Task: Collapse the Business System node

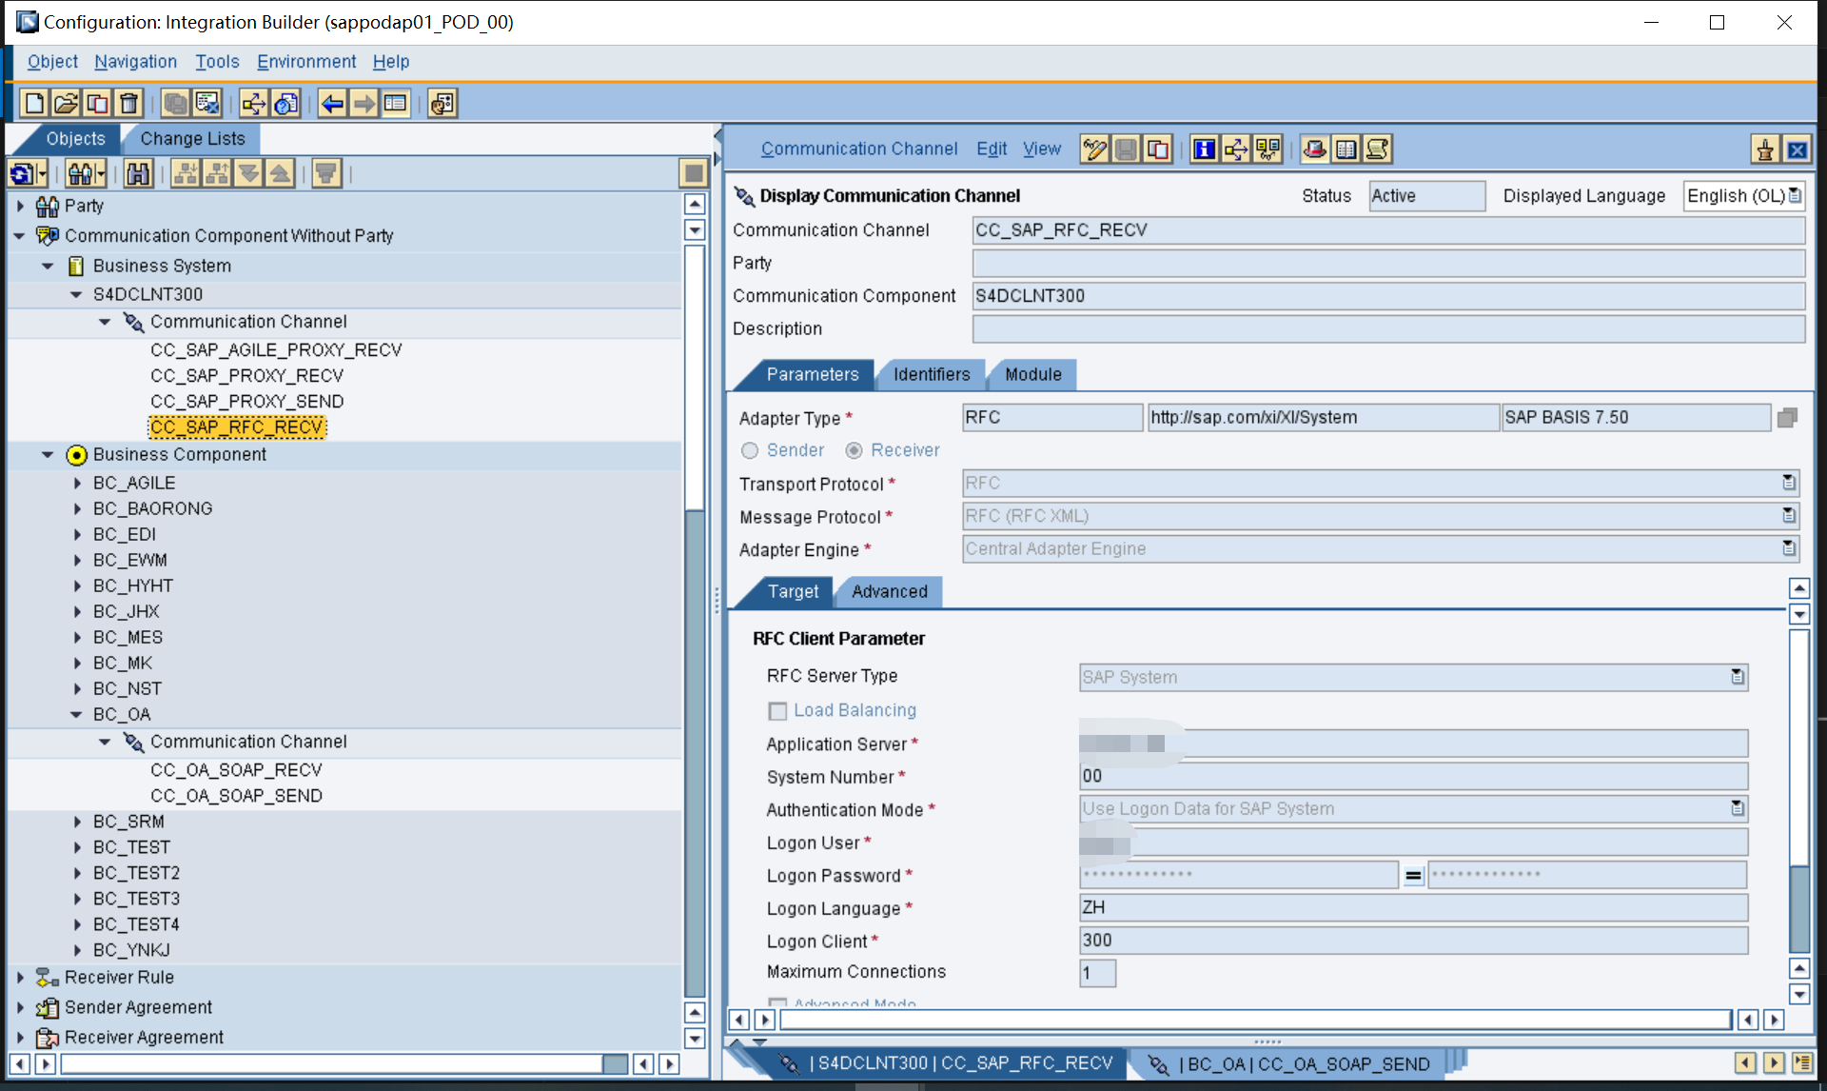Action: coord(49,266)
